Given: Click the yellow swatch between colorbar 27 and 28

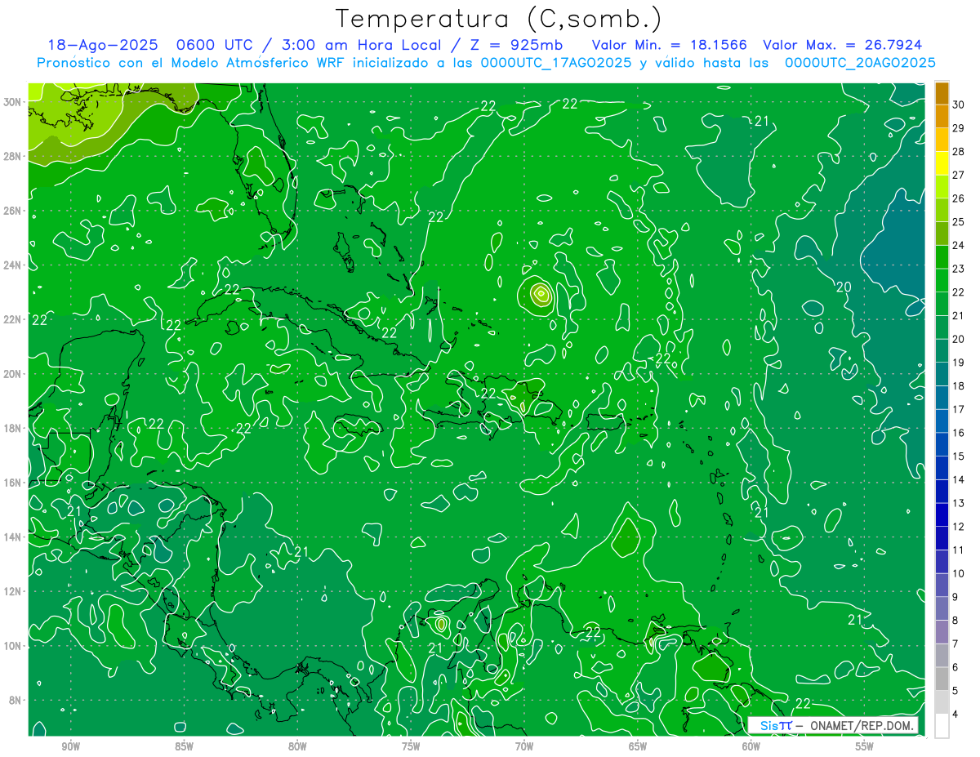Looking at the screenshot, I should 942,163.
